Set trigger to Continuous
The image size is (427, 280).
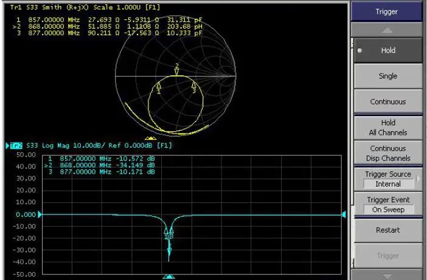tap(388, 101)
